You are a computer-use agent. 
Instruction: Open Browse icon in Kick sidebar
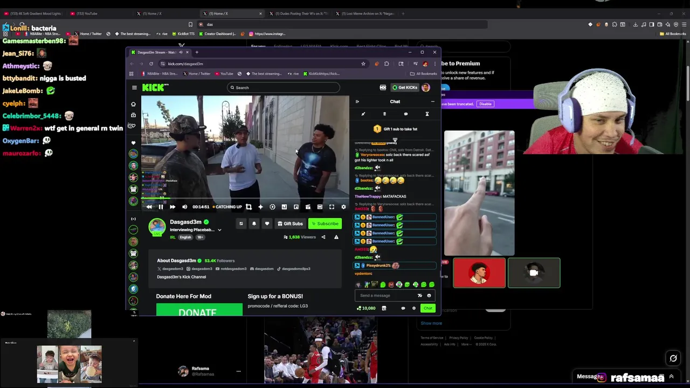[x=134, y=115]
